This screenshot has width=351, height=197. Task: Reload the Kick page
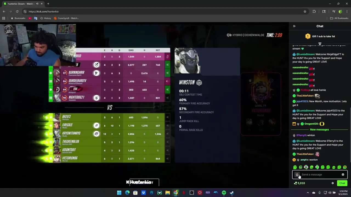tap(17, 11)
